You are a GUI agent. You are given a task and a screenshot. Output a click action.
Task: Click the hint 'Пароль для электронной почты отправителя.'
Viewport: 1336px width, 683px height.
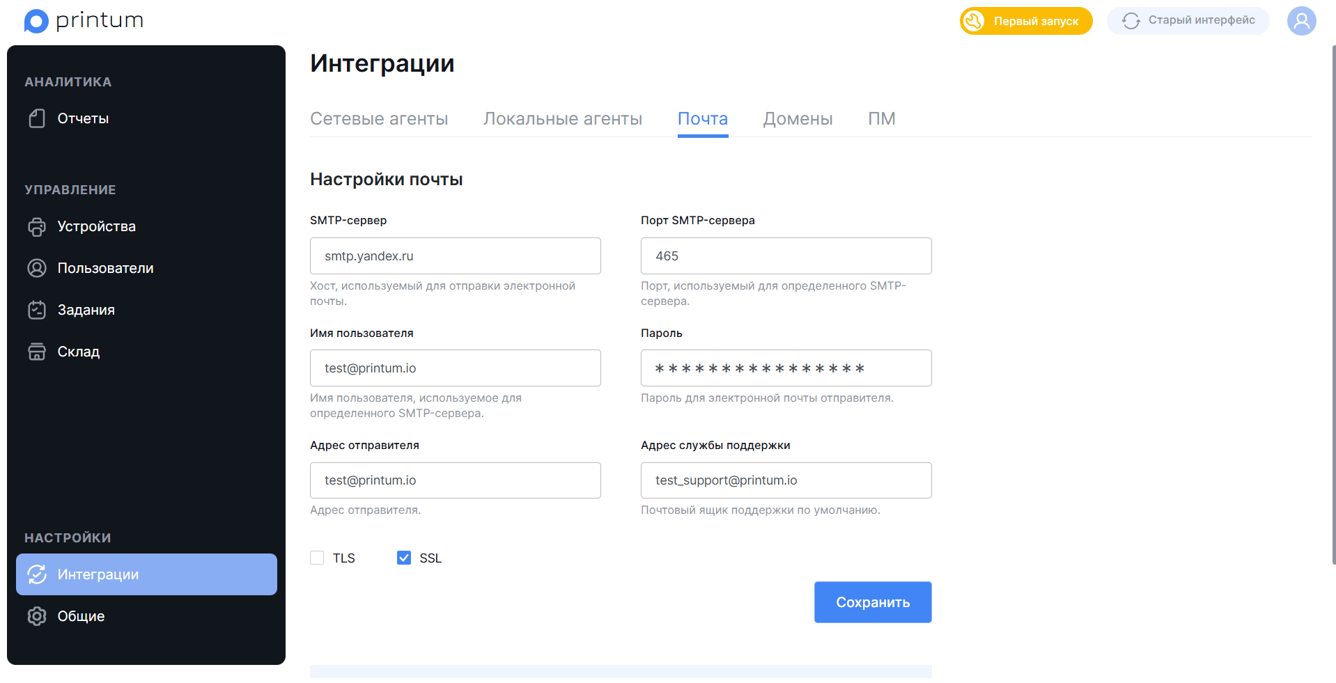tap(767, 398)
